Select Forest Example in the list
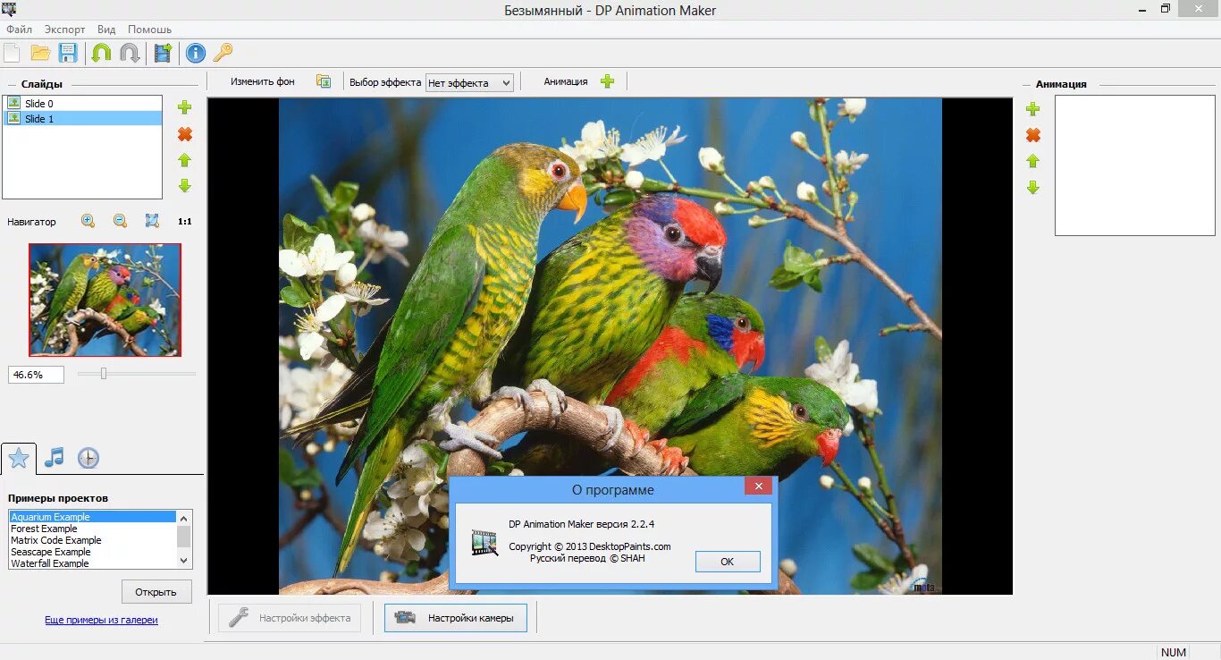 click(x=93, y=529)
